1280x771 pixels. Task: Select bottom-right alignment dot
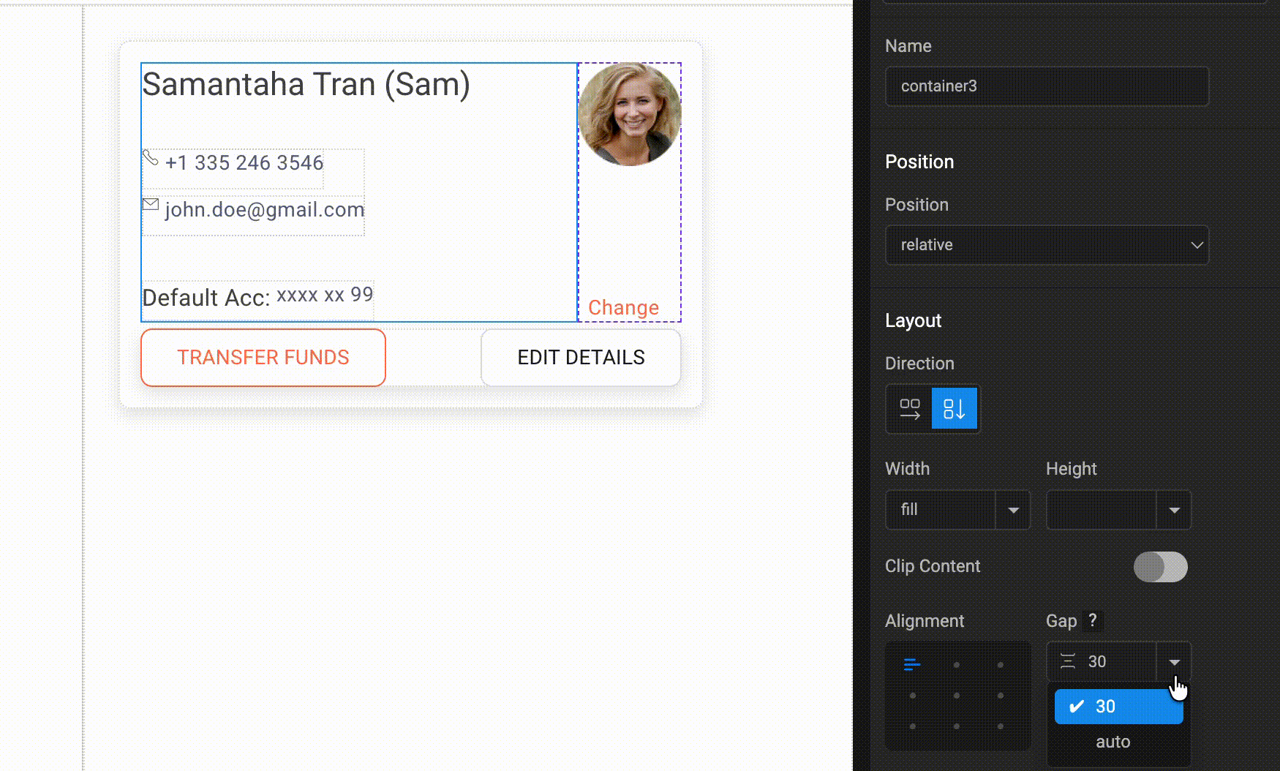1001,726
